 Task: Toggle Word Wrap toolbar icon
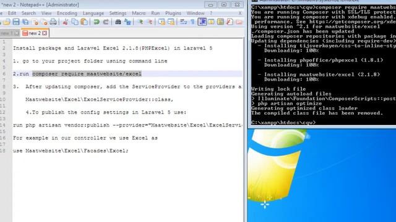click(184, 22)
